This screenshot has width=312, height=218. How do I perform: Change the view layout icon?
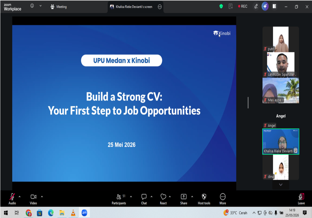[274, 6]
